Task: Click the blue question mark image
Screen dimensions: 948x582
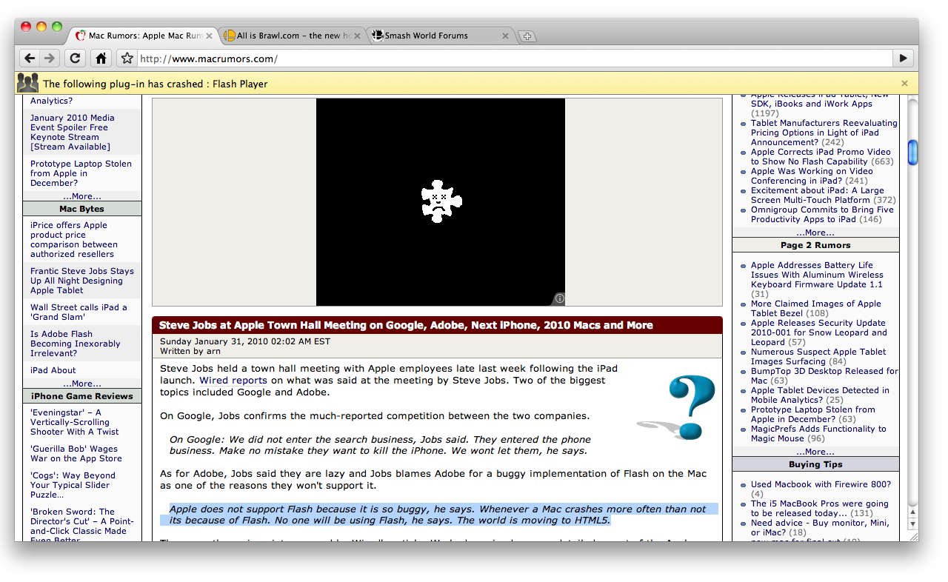Action: coord(677,407)
